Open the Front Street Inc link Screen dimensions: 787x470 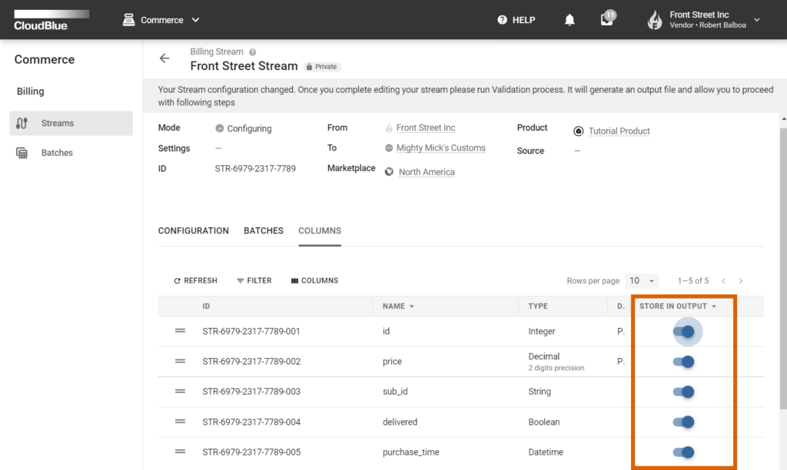(426, 128)
